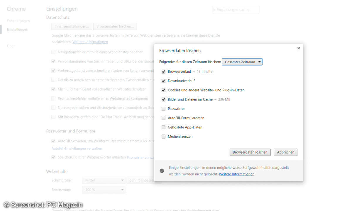Click the Datenschutz section heading
Viewport: 352px width, 211px height.
[58, 18]
